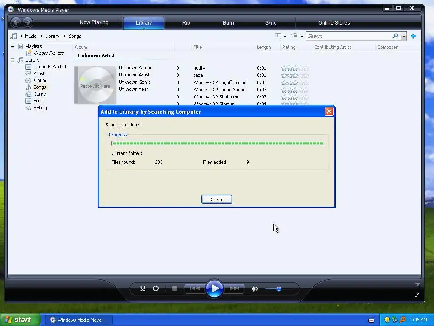Select 'Windows XP Logon Sound' song
434x326 pixels.
tap(220, 90)
